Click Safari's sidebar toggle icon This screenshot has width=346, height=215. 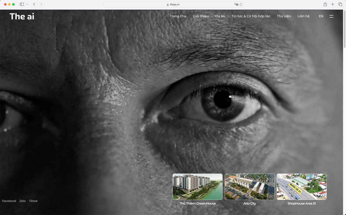[22, 4]
